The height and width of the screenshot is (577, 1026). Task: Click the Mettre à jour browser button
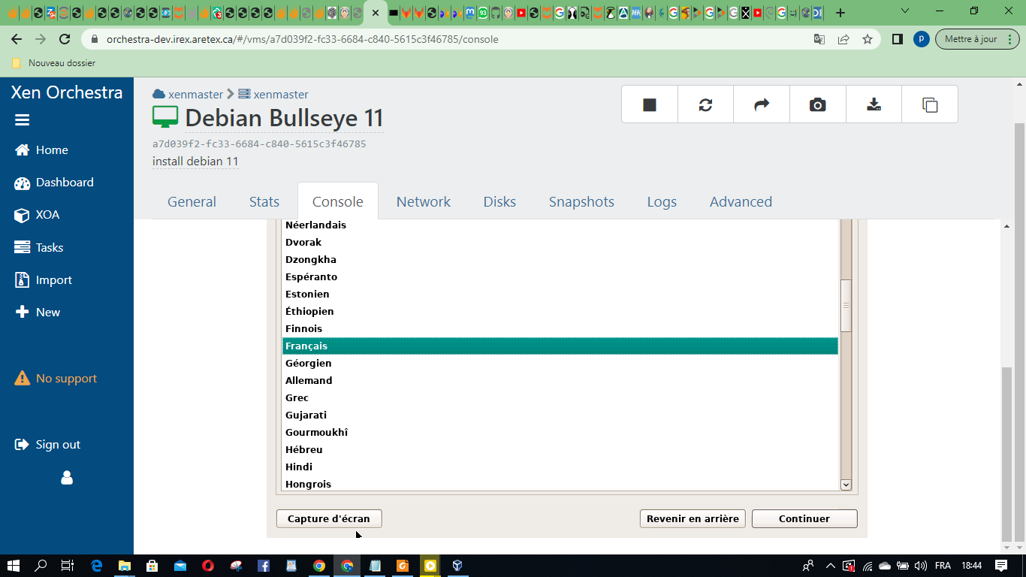[x=976, y=39]
